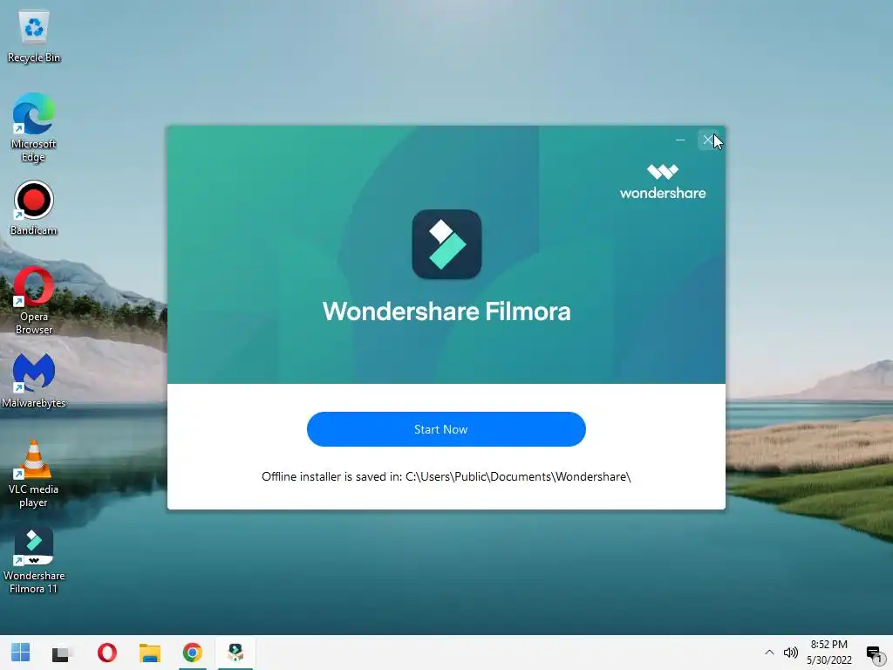Select the VLC media player desktop shortcut
893x670 pixels.
(x=34, y=474)
